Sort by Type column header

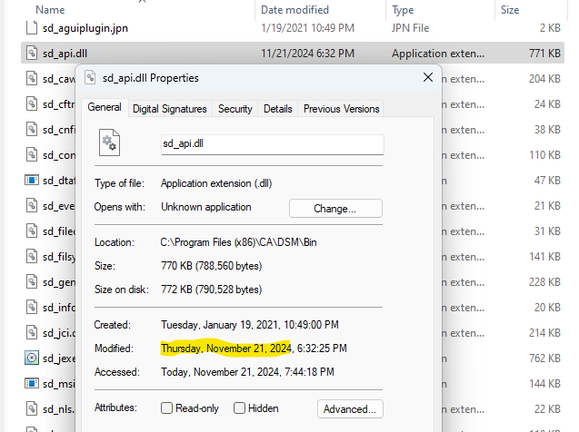coord(403,10)
